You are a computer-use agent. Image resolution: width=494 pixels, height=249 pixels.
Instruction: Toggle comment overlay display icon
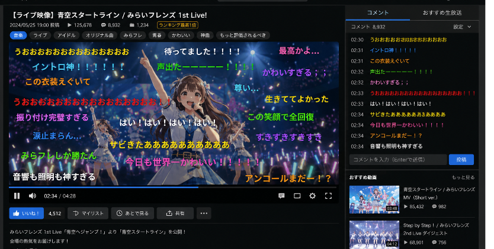pos(282,196)
